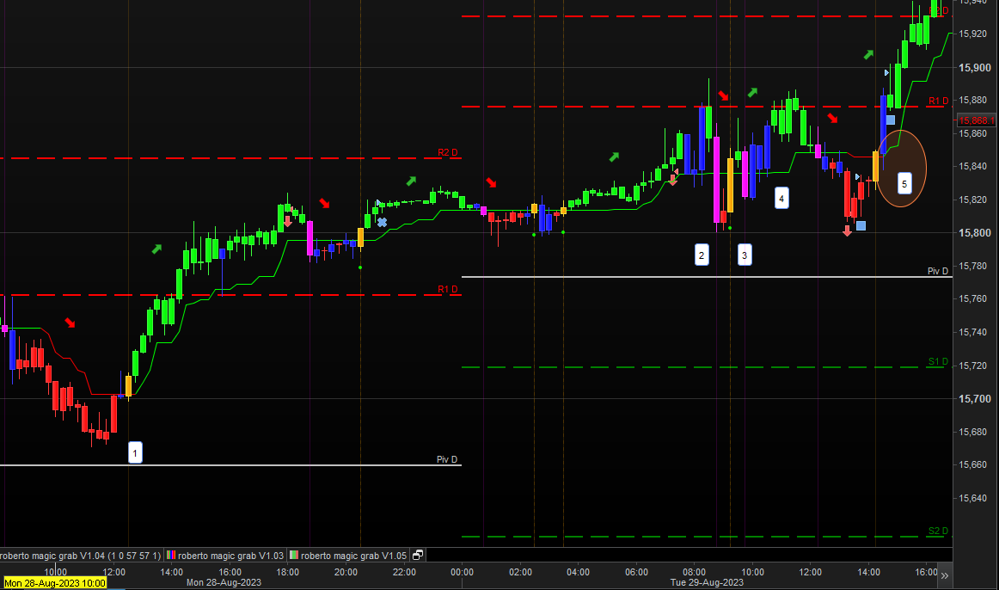
Task: Click the 08:00 time axis label
Action: [695, 572]
